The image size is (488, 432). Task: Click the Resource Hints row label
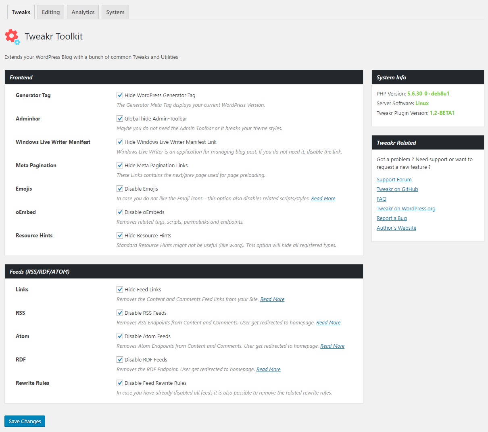pos(34,235)
